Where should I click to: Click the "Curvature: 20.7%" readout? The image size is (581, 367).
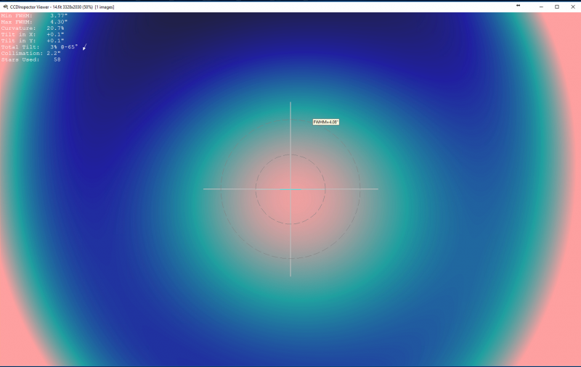33,28
